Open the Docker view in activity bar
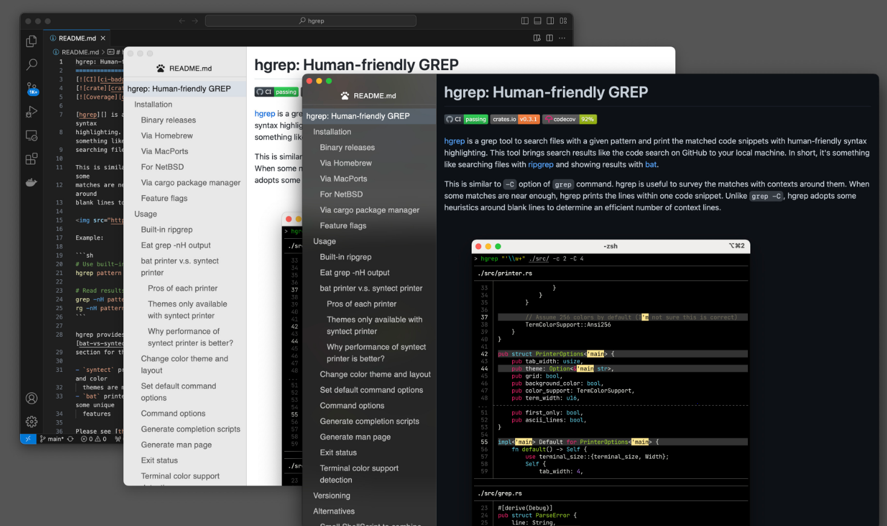This screenshot has height=526, width=887. point(31,182)
